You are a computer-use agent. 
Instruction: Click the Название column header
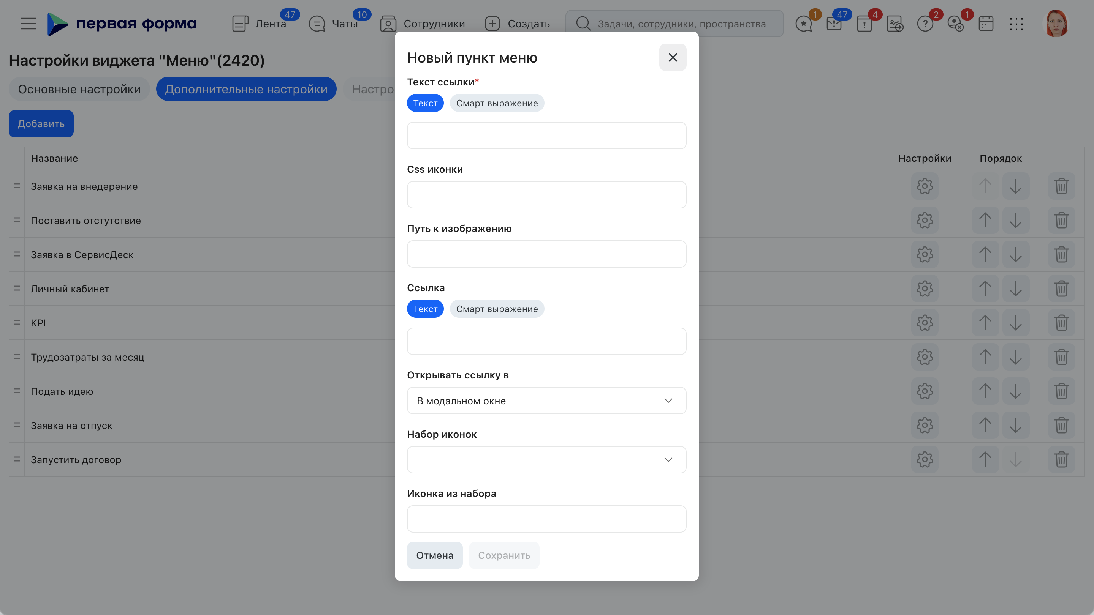54,158
